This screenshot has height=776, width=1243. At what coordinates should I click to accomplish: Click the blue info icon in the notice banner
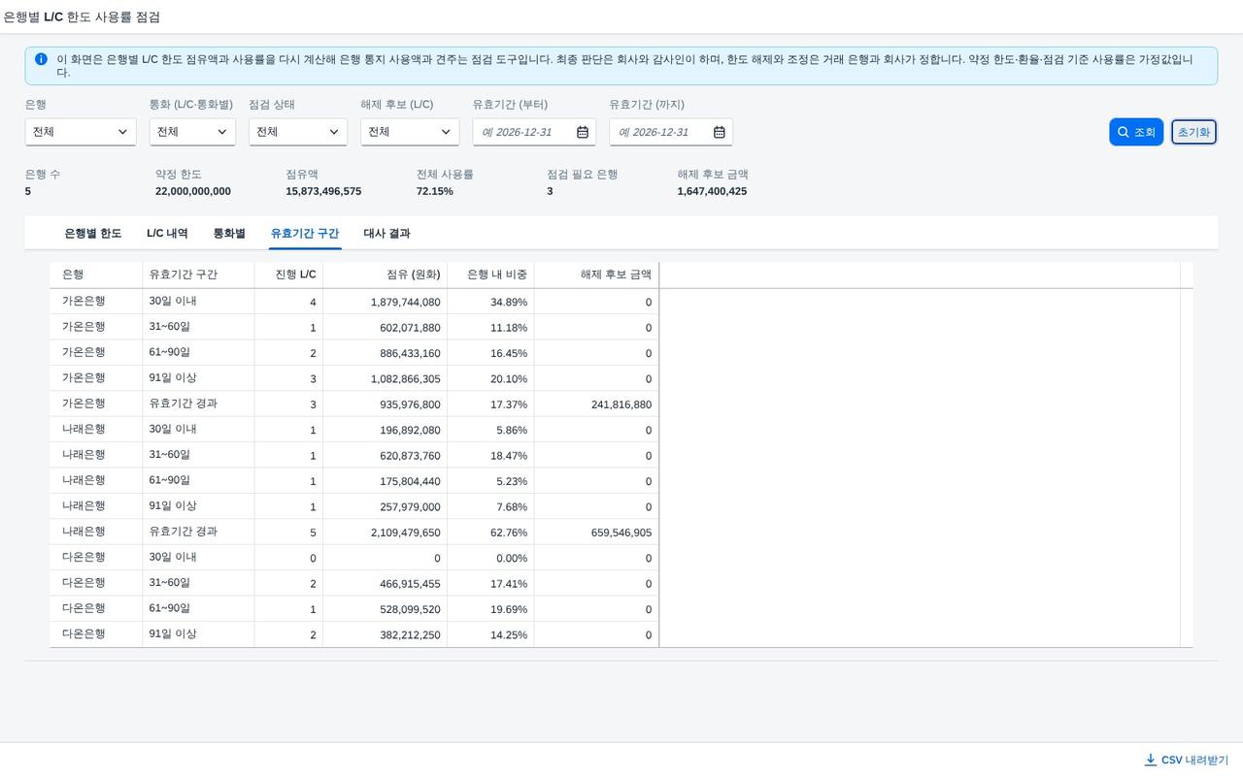pyautogui.click(x=41, y=59)
